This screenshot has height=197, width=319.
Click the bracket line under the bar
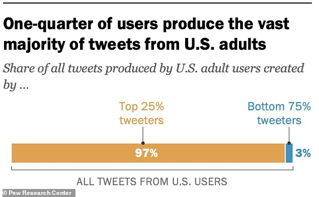pyautogui.click(x=152, y=169)
